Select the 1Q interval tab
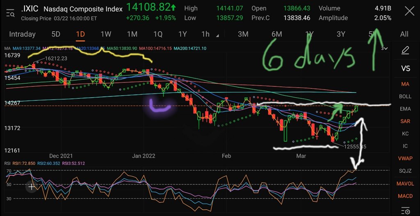Image resolution: width=420 pixels, height=216 pixels. tap(158, 34)
